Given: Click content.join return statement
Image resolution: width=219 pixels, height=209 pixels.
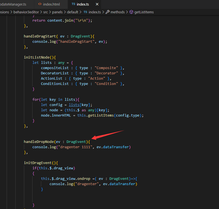Looking at the screenshot, I should [62, 21].
